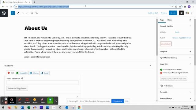The height and width of the screenshot is (110, 196).
Task: Collapse the Yoast SEO metabox below content
Action: [x=150, y=66]
